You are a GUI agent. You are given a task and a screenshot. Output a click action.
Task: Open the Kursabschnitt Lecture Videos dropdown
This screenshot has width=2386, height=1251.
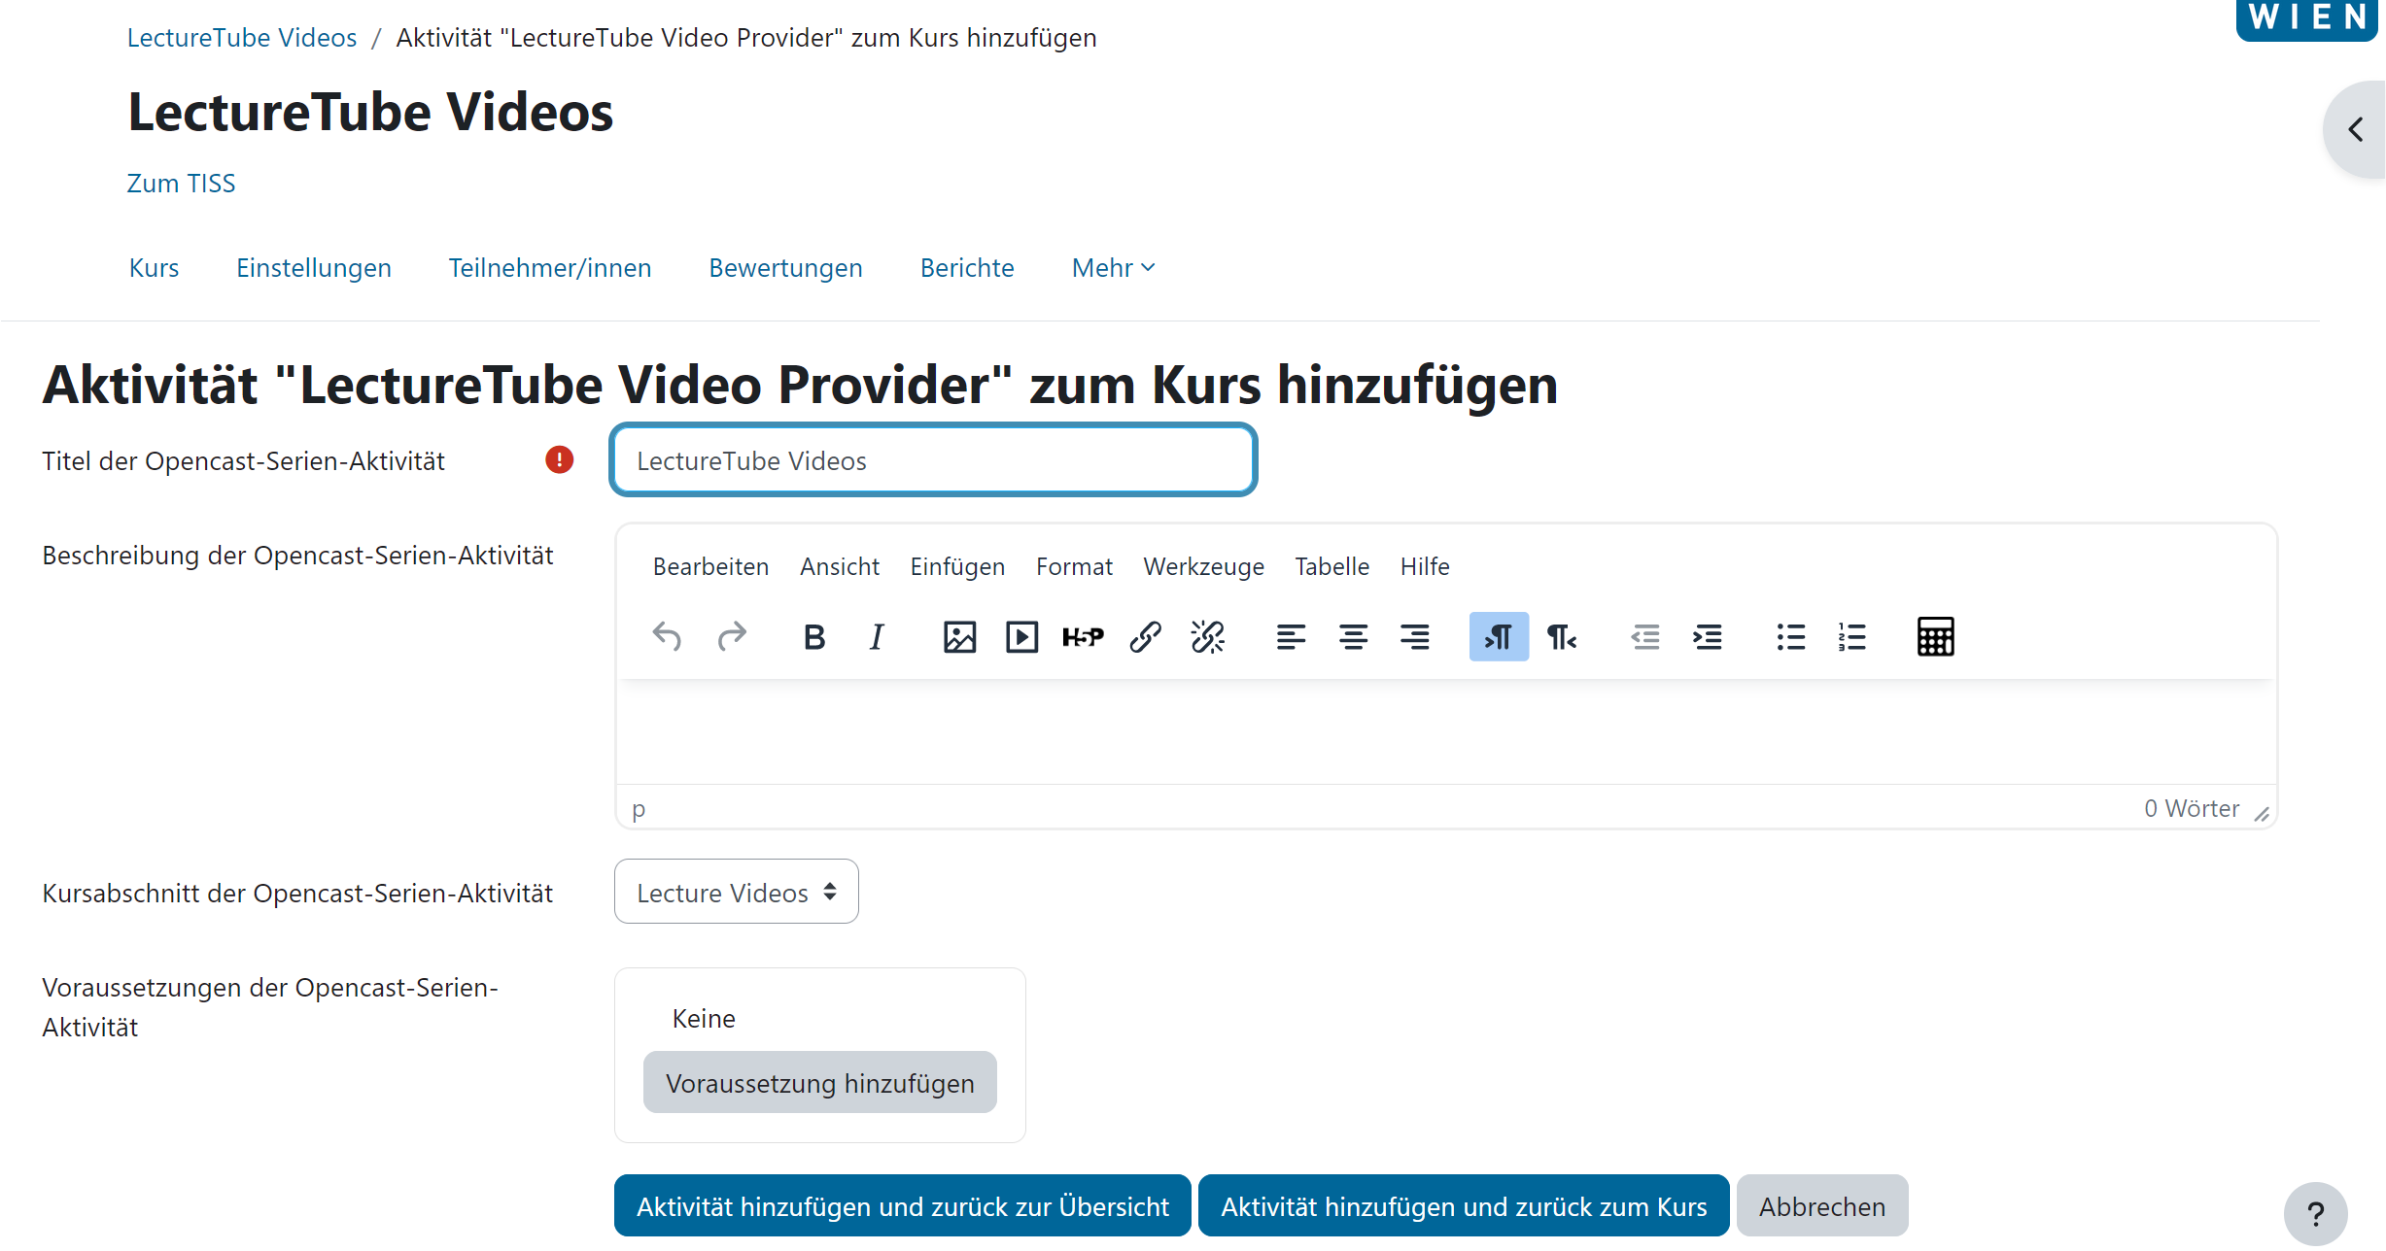(737, 892)
